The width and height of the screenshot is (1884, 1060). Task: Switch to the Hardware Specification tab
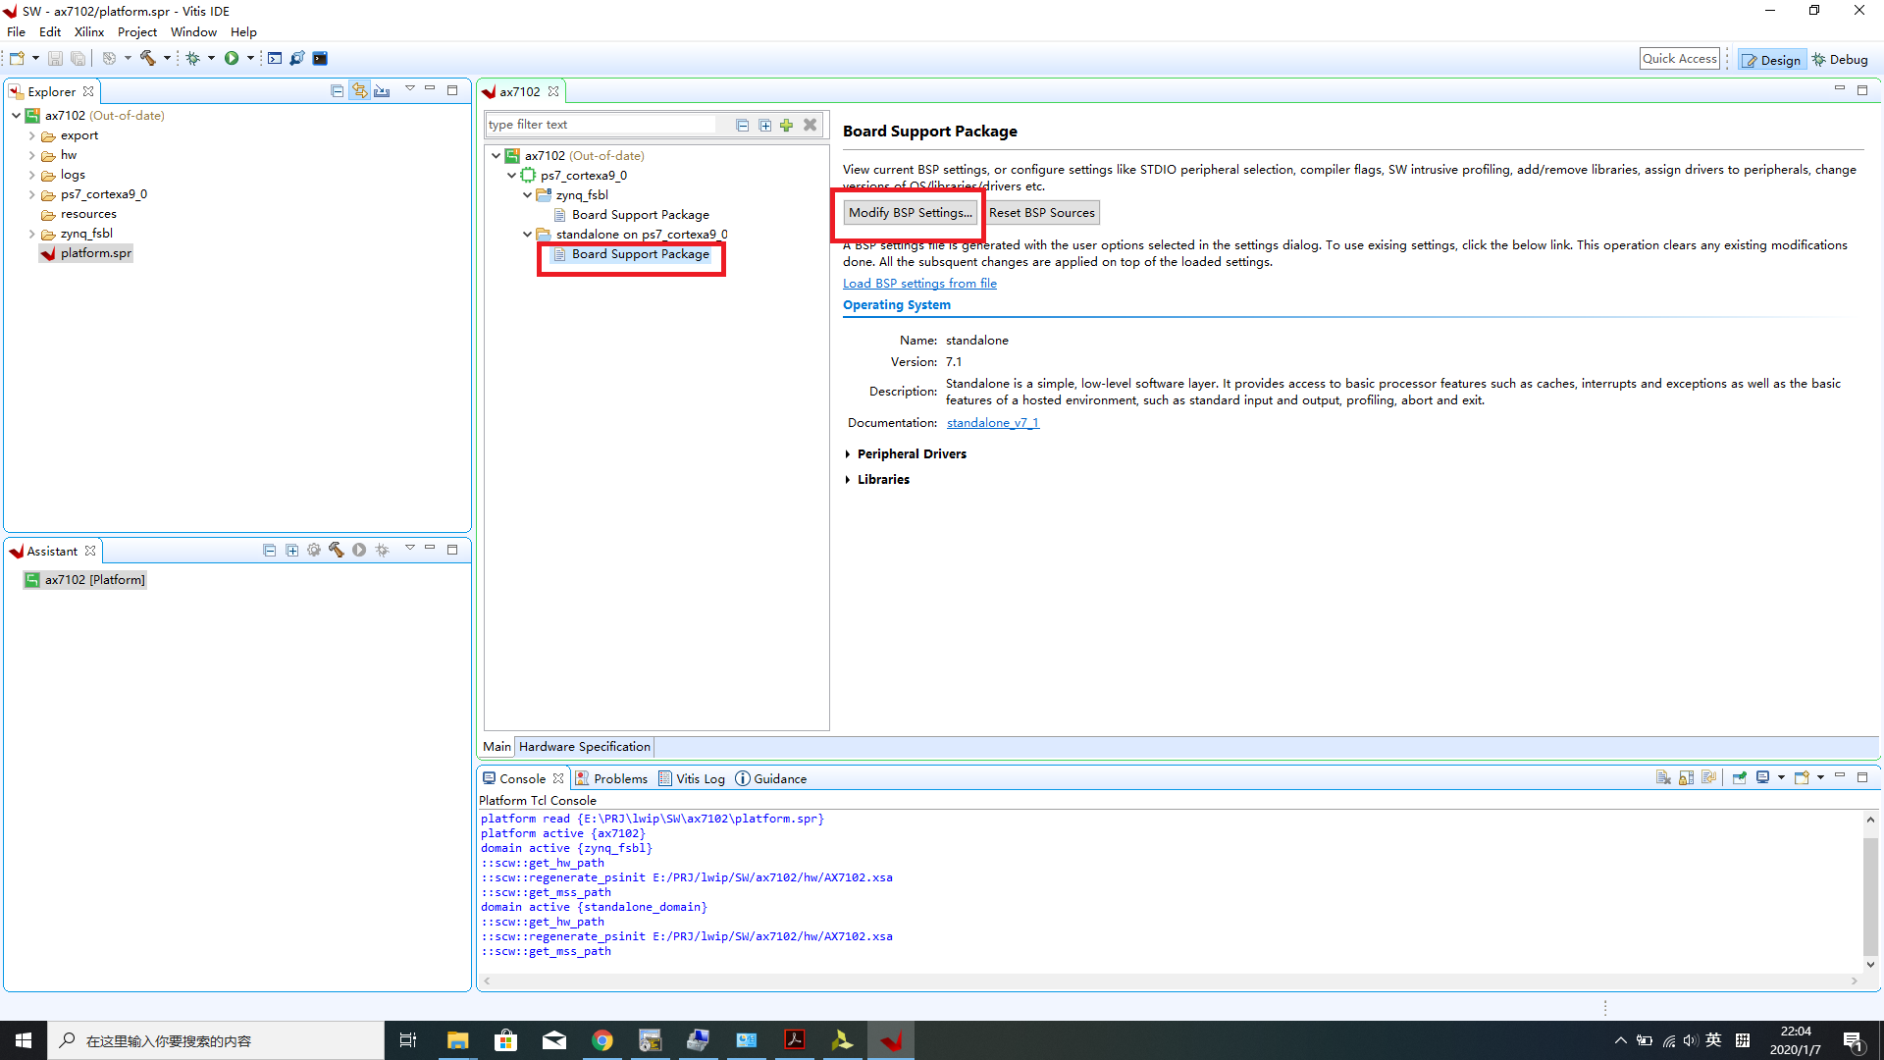point(584,746)
